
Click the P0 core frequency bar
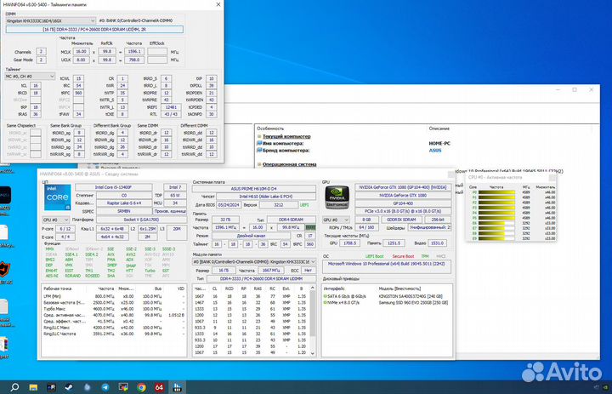(496, 192)
